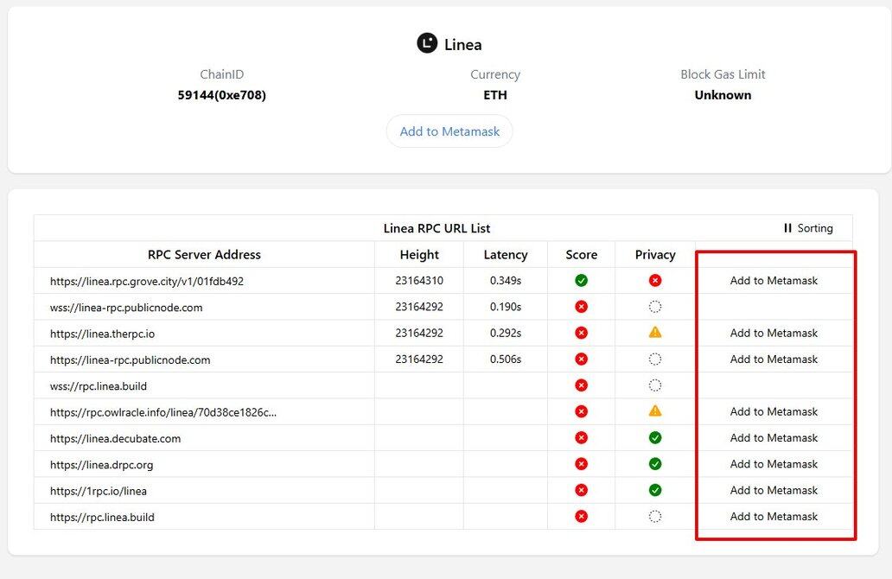Add rpc.owlracle.info to Metamask
The height and width of the screenshot is (579, 892).
[774, 411]
